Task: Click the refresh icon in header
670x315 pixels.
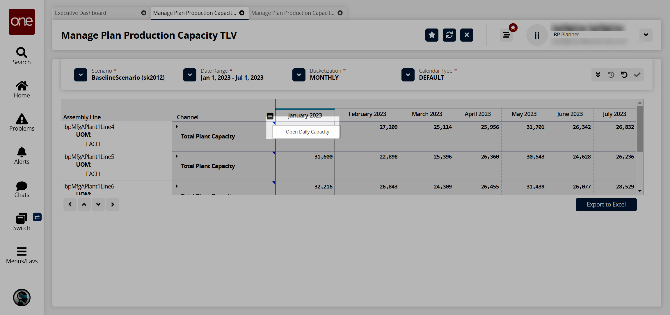Action: tap(449, 35)
